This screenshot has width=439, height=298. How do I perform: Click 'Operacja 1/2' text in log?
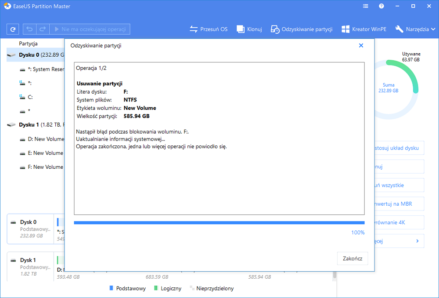pos(91,68)
